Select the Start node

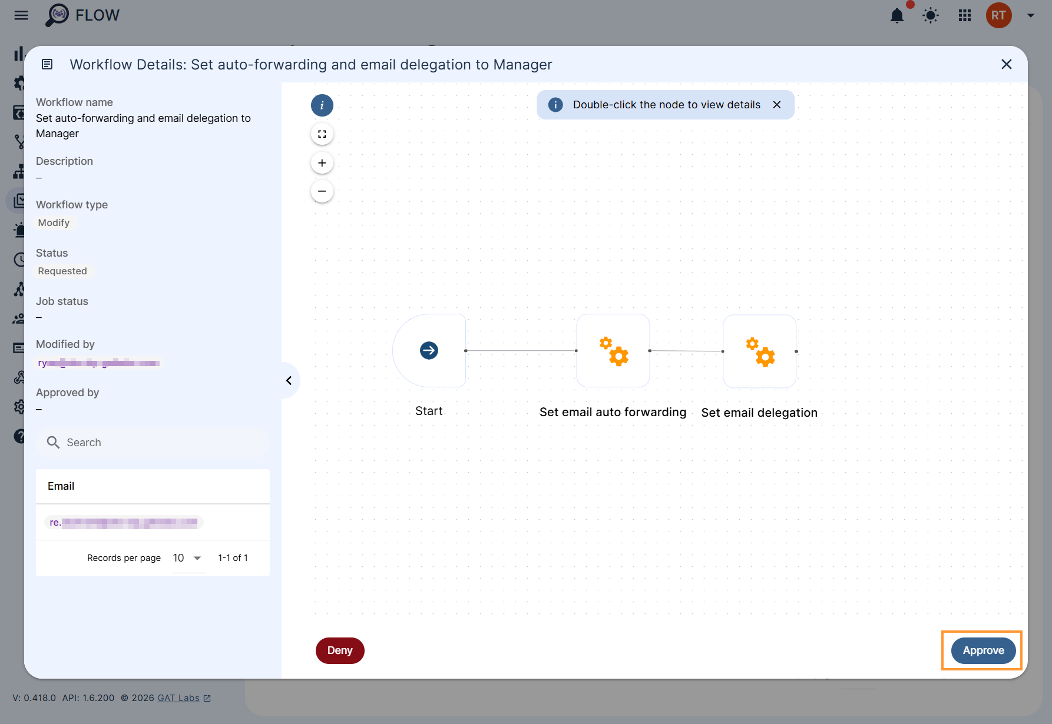tap(429, 351)
